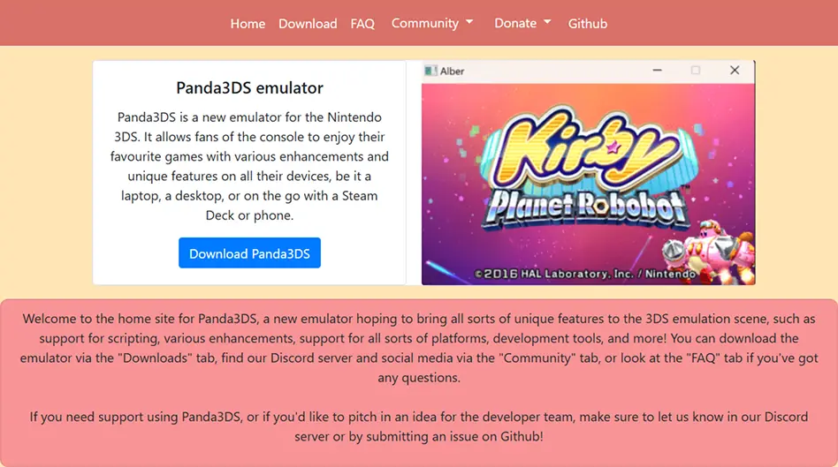This screenshot has height=467, width=838.
Task: Click the maximize icon of Alber window
Action: tap(696, 70)
